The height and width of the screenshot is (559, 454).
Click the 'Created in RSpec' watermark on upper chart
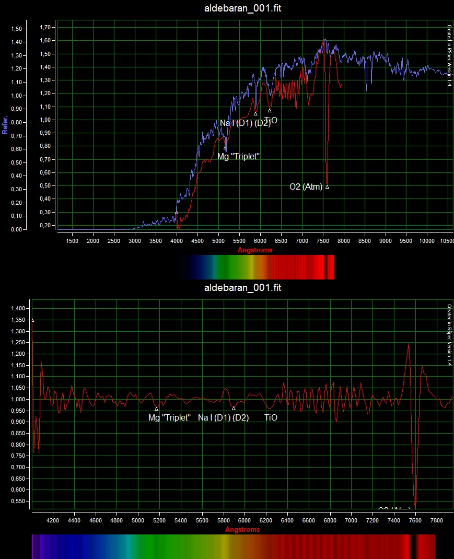pyautogui.click(x=449, y=55)
